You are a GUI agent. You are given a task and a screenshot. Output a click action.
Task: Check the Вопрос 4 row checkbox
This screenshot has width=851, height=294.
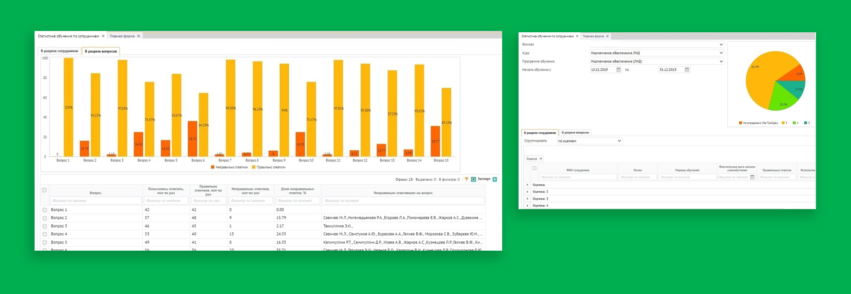coord(44,234)
